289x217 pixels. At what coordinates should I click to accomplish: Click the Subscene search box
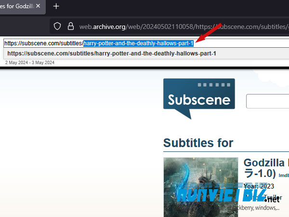pos(267,101)
